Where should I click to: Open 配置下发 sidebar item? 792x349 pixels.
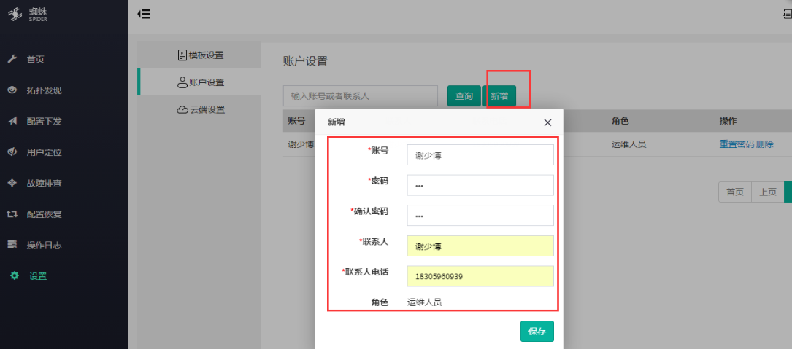tap(44, 122)
